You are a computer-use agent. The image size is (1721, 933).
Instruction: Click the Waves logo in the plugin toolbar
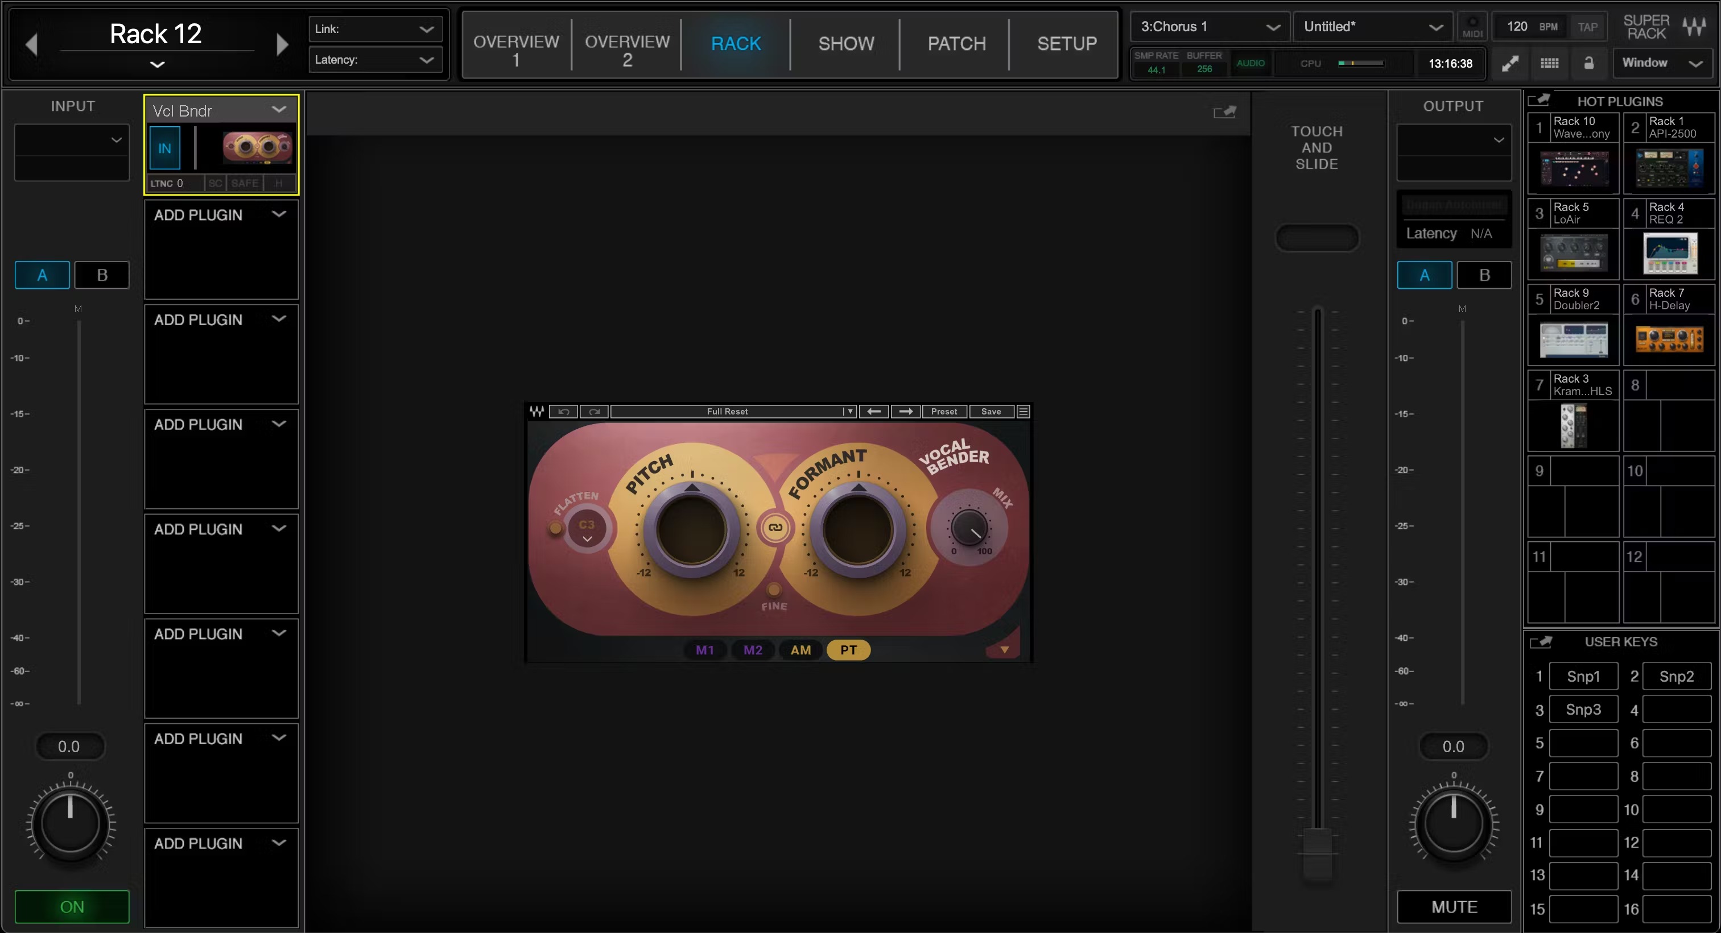[x=536, y=412]
